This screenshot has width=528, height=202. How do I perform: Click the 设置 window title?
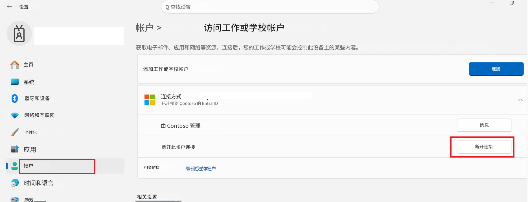click(24, 7)
